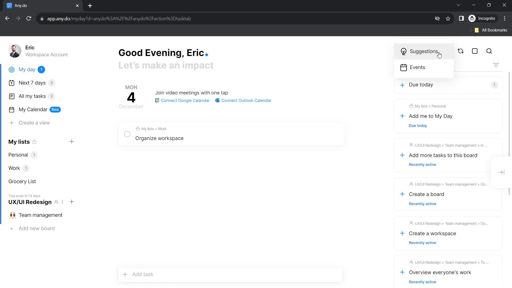Toggle the My Day task checkbox
Screen dimensions: 512x288
tap(127, 134)
